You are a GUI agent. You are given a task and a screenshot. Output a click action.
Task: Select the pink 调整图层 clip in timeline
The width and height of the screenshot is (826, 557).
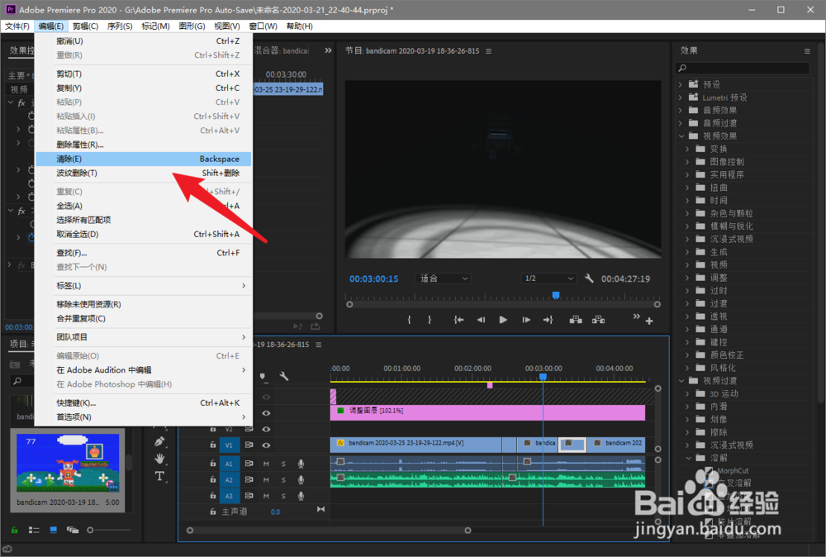(487, 412)
